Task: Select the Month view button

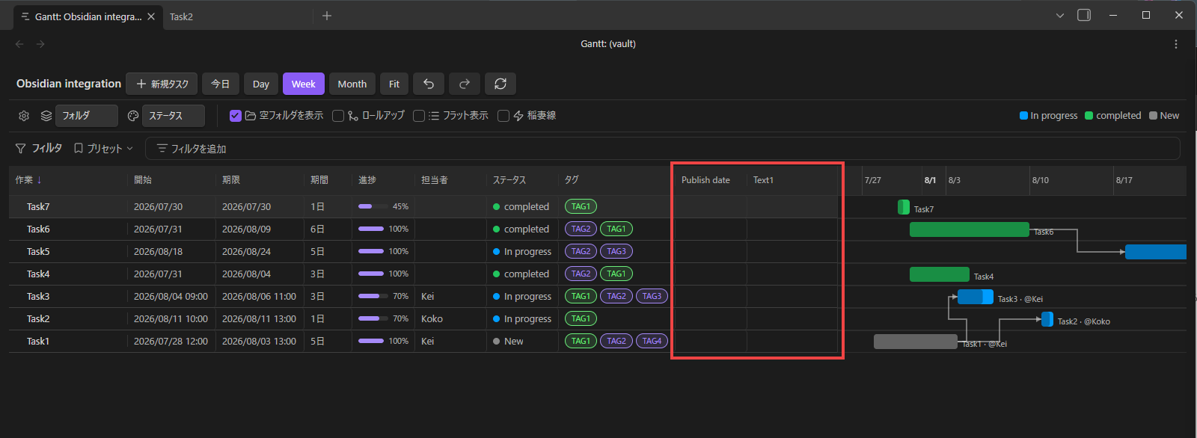Action: (352, 84)
